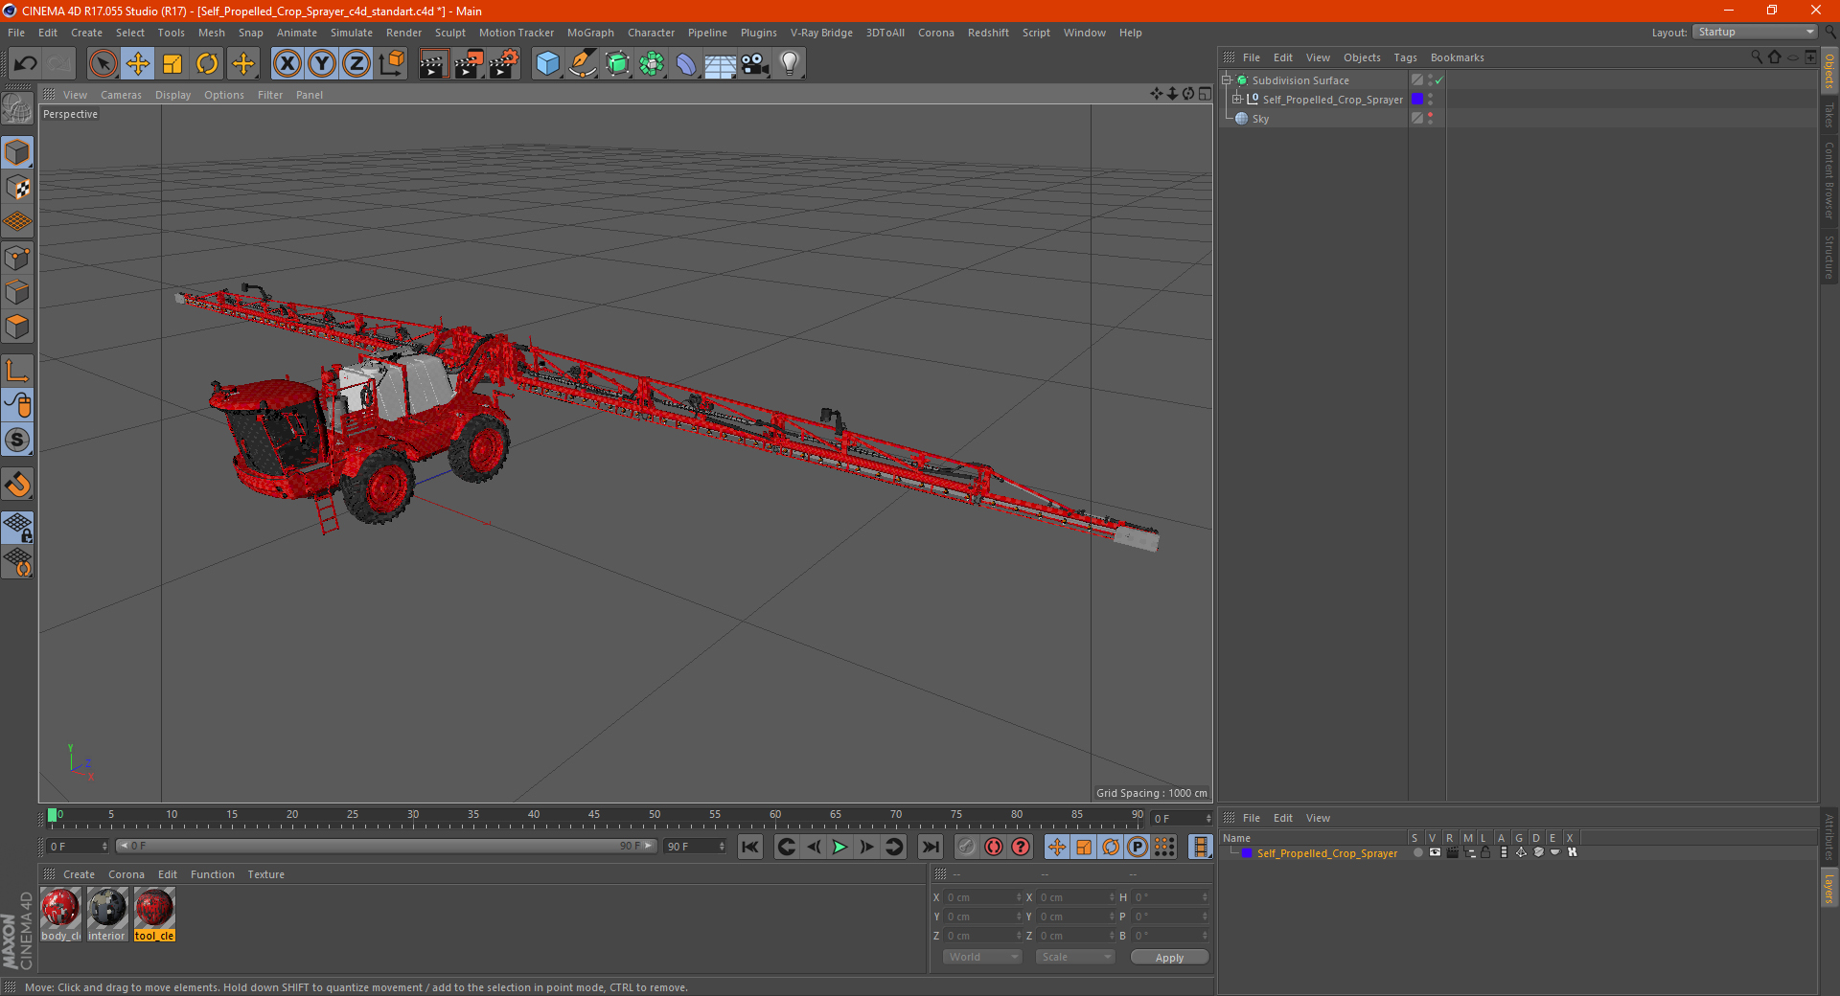Screen dimensions: 1840x996
Task: Go to end of animation
Action: click(930, 847)
